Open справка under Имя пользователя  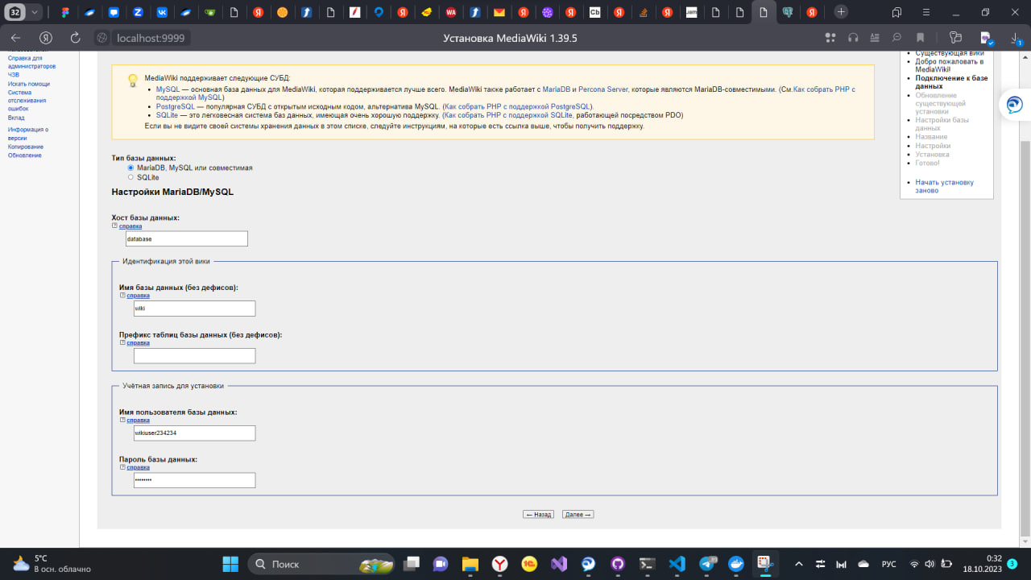tap(138, 420)
